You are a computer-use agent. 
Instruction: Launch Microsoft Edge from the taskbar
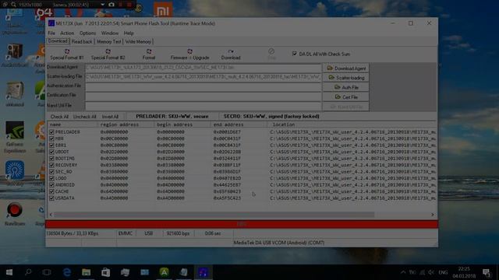67,272
